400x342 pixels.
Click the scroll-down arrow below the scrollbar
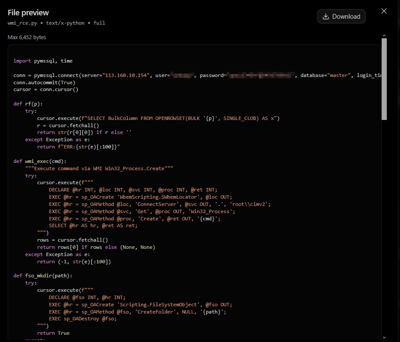point(384,338)
